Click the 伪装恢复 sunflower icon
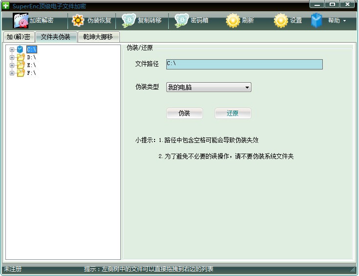The height and width of the screenshot is (276, 359). coord(78,21)
